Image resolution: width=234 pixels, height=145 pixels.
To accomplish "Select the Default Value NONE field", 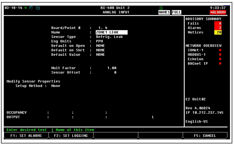I will coord(100,55).
